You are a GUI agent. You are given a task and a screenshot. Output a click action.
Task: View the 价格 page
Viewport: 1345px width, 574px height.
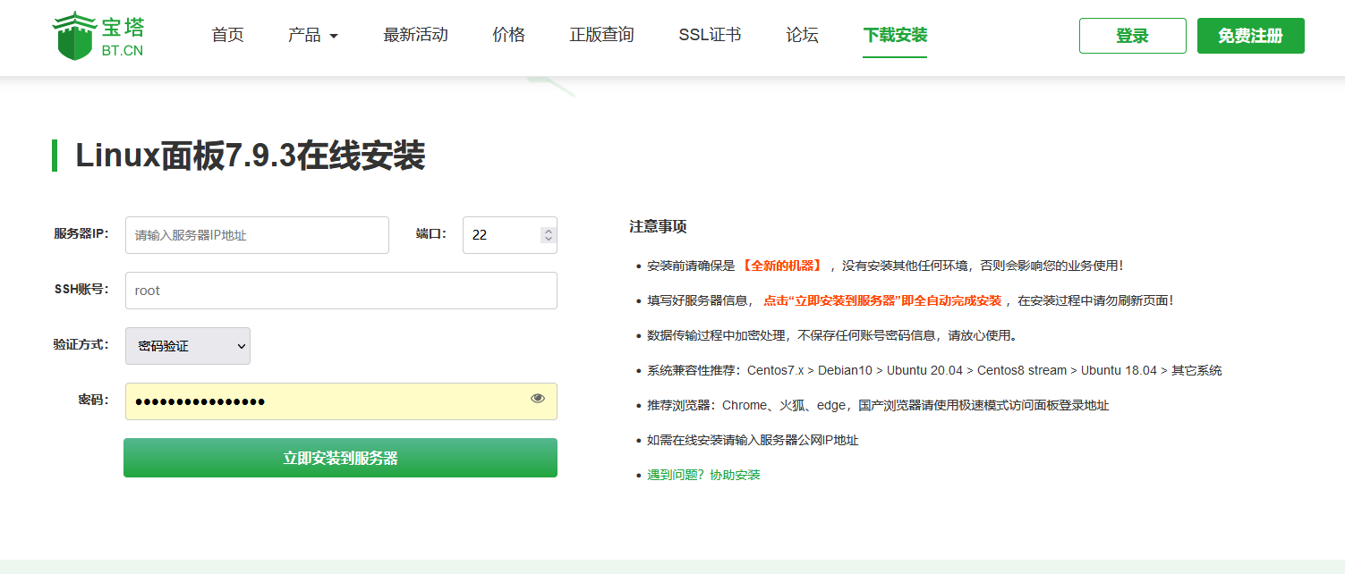(x=507, y=35)
